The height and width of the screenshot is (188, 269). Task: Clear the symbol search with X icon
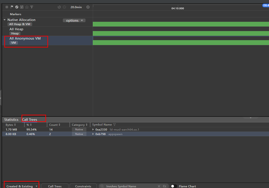(x=159, y=186)
